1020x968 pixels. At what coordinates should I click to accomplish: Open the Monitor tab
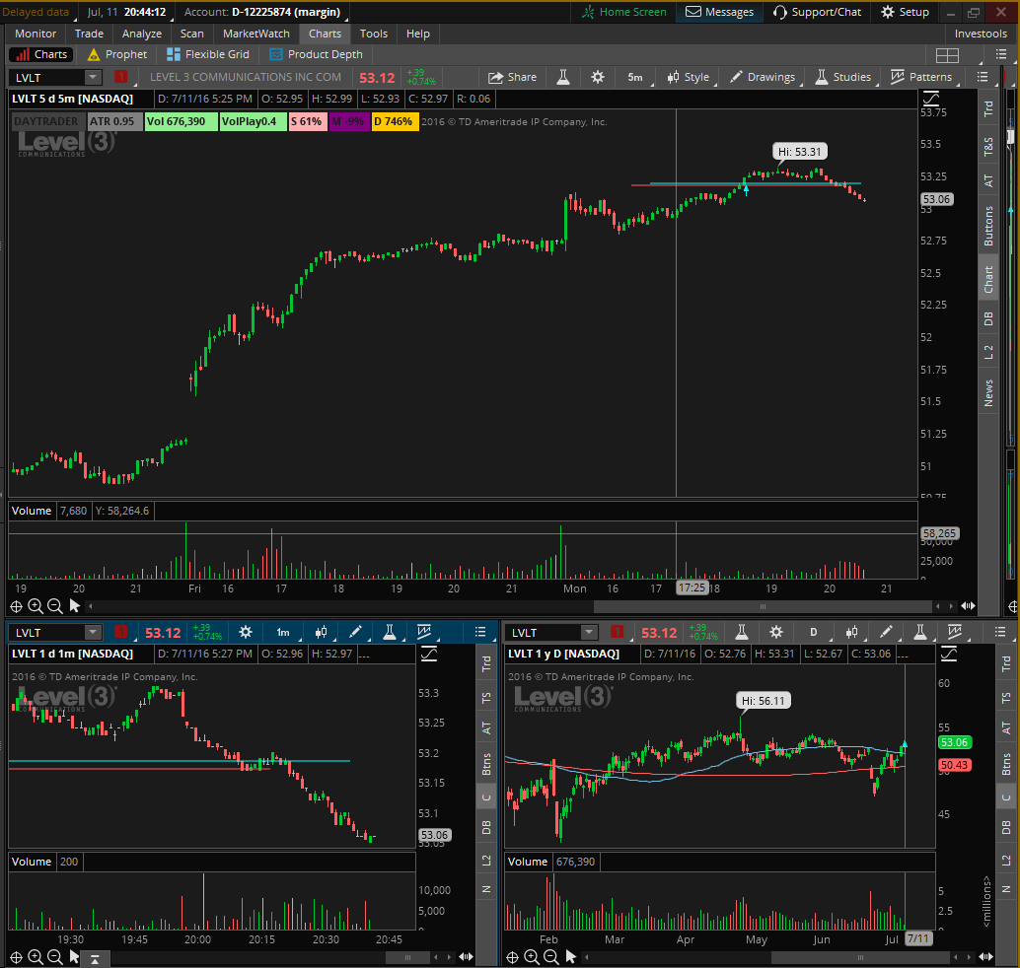click(x=36, y=34)
